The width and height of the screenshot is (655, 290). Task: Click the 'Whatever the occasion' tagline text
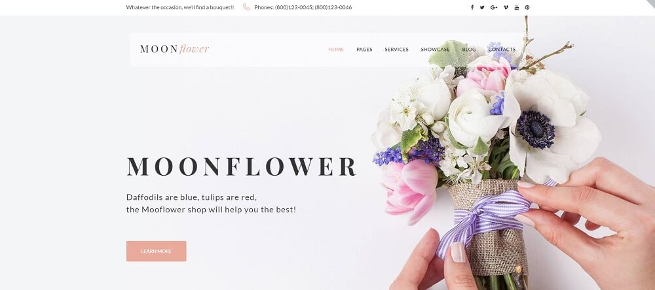pos(180,7)
